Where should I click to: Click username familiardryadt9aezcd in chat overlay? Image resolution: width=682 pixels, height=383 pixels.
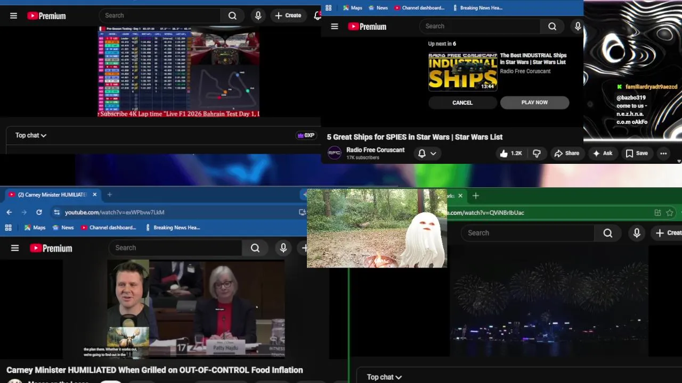click(x=651, y=87)
